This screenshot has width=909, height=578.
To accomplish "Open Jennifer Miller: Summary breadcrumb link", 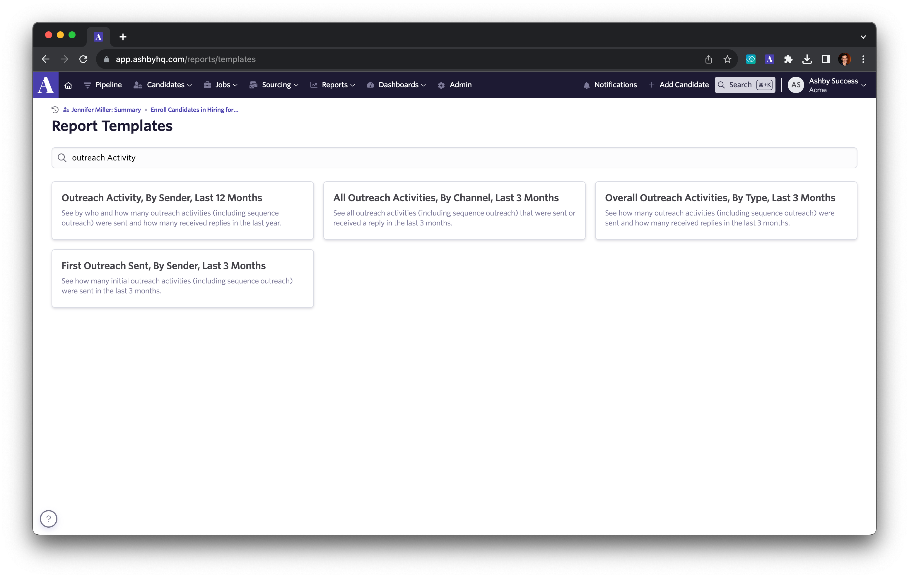I will 106,110.
